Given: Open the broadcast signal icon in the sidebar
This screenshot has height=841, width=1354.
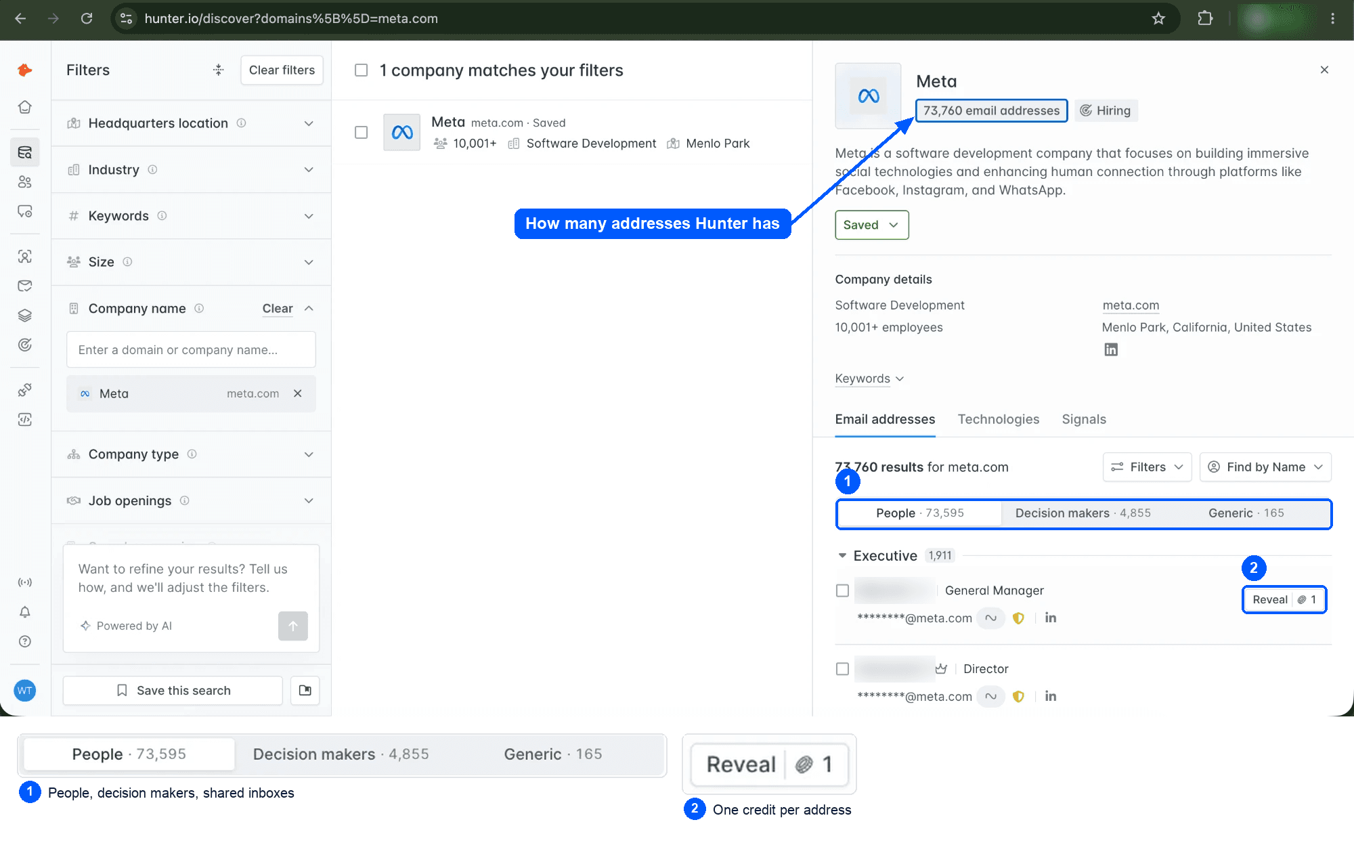Looking at the screenshot, I should (x=25, y=582).
